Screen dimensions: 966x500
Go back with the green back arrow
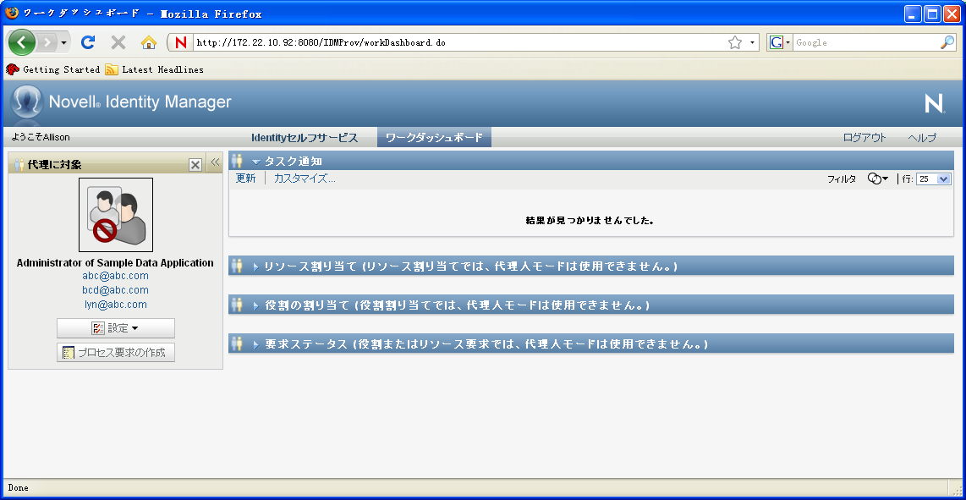click(x=21, y=42)
